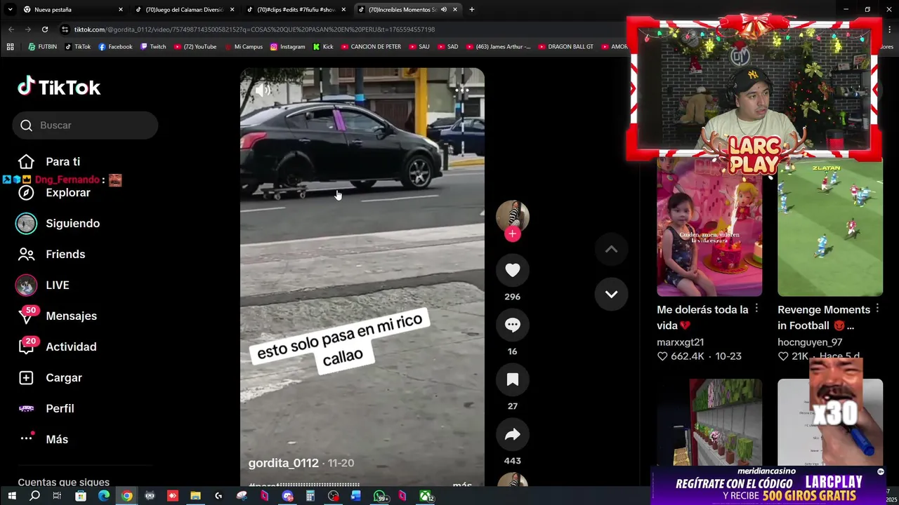Expand the video caption with más
This screenshot has width=899, height=505.
462,485
